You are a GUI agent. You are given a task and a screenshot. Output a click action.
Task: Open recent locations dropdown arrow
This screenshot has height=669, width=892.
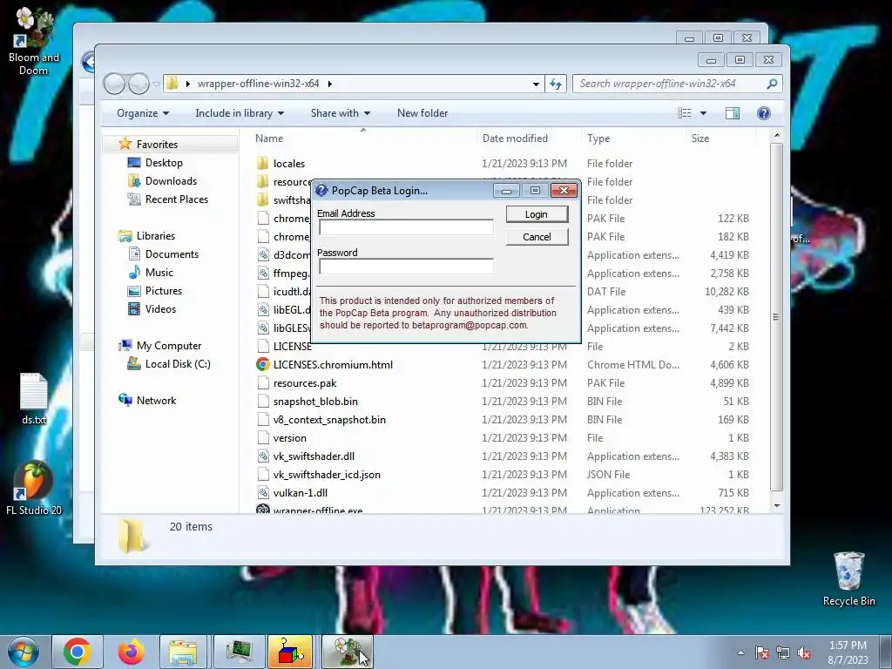(156, 84)
